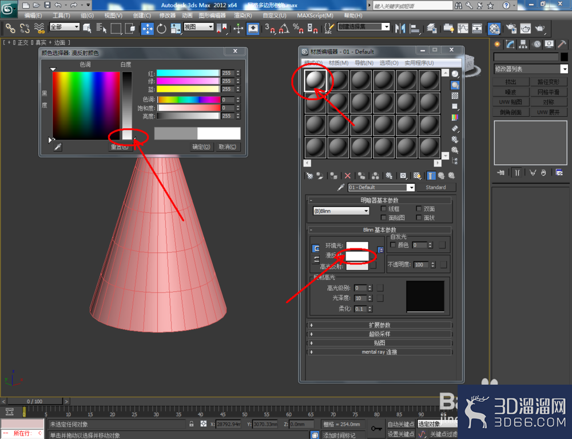Click the 对称 modifier button

[x=549, y=102]
